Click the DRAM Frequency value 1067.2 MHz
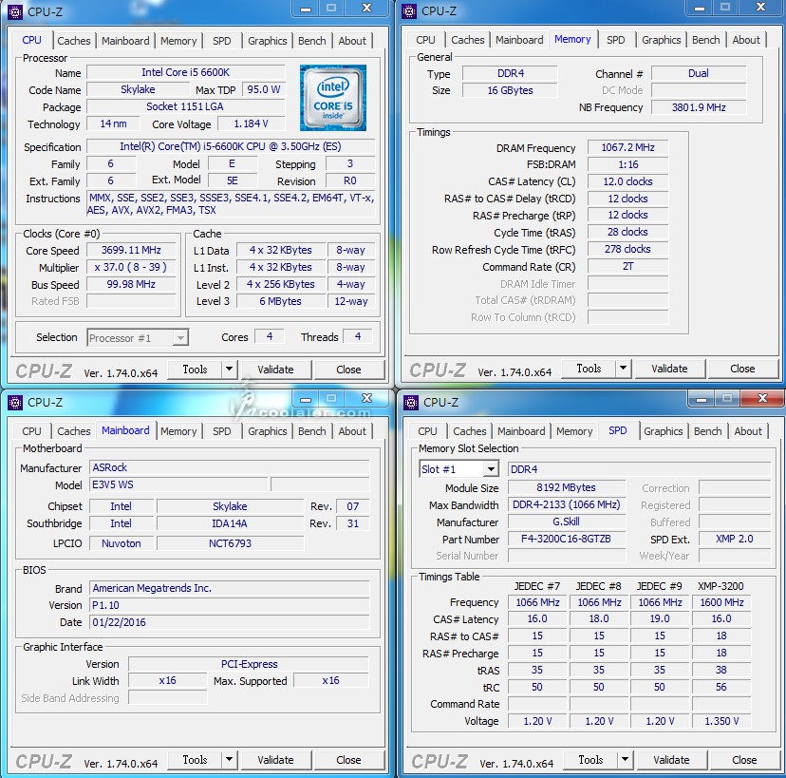 click(x=627, y=147)
